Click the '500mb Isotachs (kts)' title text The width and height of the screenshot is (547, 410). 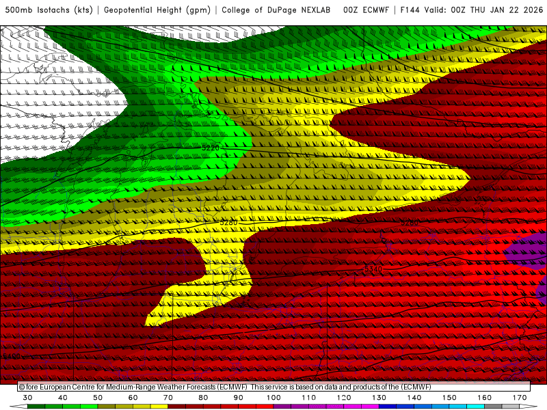point(49,10)
